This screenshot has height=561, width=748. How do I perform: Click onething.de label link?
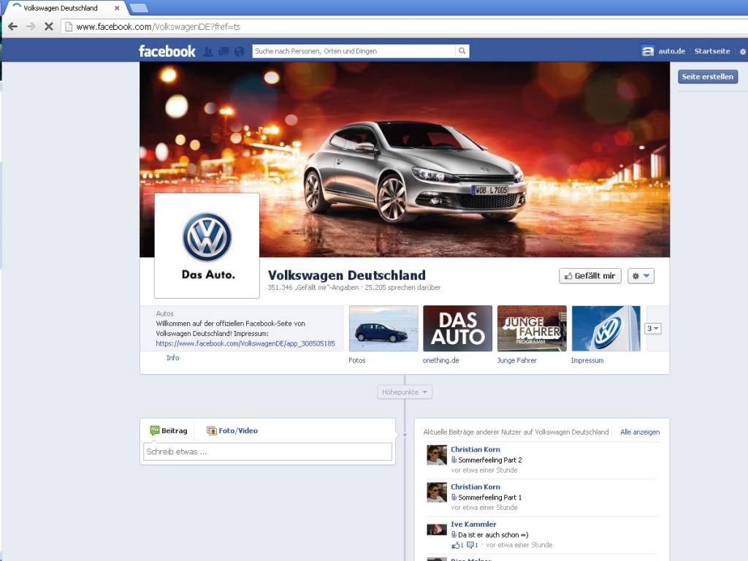[440, 361]
